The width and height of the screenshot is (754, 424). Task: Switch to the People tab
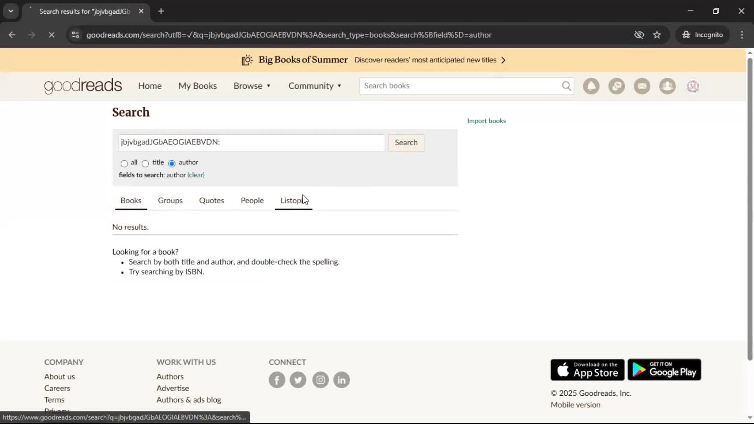[x=252, y=201]
